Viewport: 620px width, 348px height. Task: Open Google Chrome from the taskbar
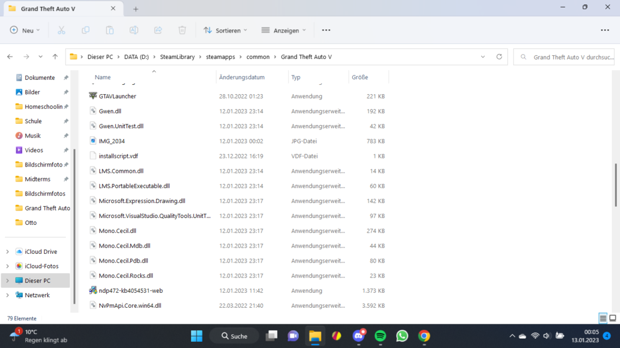pyautogui.click(x=424, y=336)
